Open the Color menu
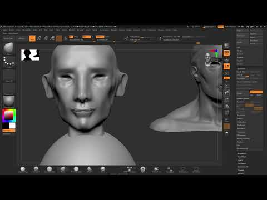The image size is (267, 200). (18, 30)
